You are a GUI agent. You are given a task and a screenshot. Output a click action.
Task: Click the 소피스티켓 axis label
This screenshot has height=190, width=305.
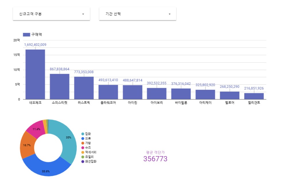(59, 102)
